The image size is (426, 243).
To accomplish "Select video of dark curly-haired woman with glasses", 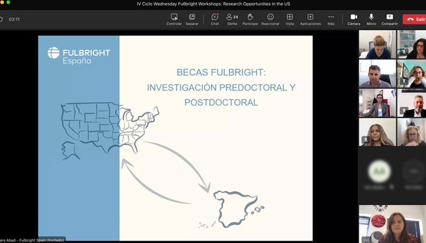I will click(411, 44).
